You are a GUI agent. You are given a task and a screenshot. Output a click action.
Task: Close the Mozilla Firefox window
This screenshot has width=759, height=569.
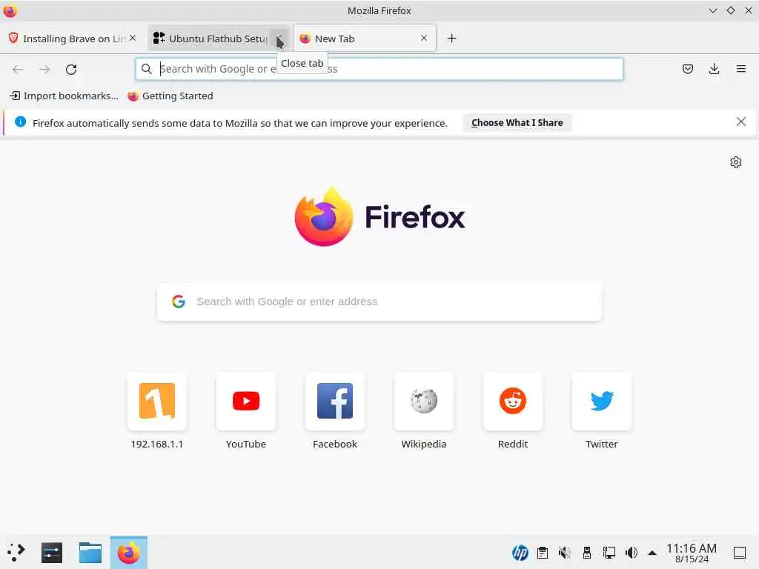[x=748, y=10]
